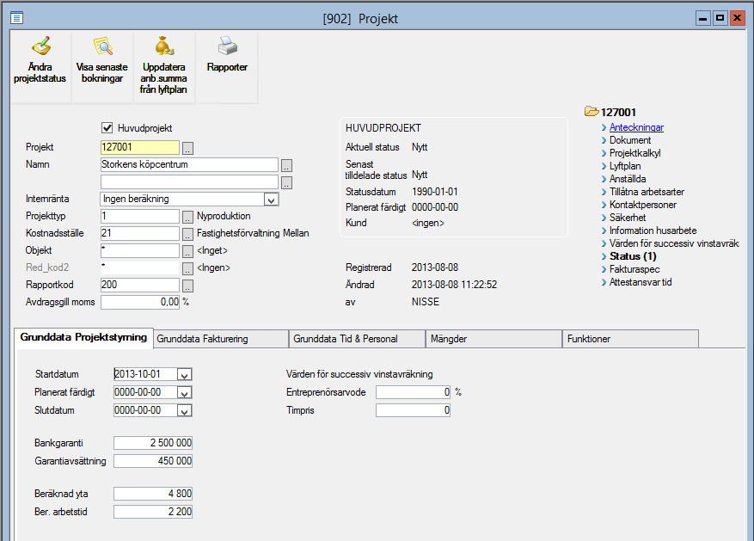Click the chevron arrow beside Säkerhet

[604, 218]
